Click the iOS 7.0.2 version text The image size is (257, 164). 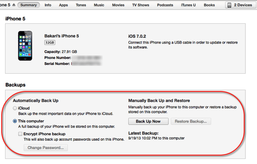coord(137,36)
